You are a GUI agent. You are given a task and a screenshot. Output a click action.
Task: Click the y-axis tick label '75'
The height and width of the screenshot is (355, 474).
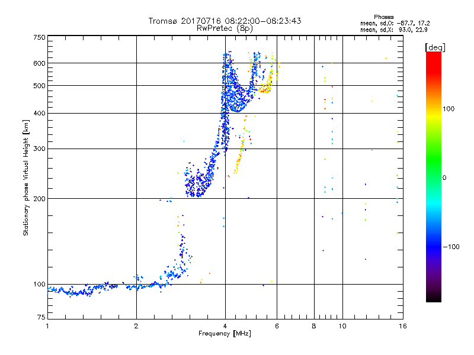(x=41, y=317)
